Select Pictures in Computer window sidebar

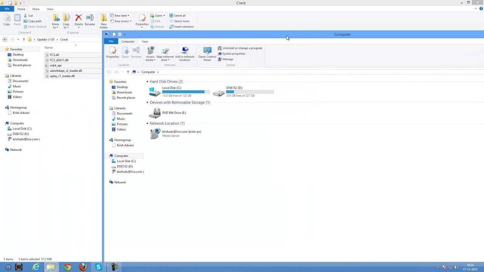(122, 124)
